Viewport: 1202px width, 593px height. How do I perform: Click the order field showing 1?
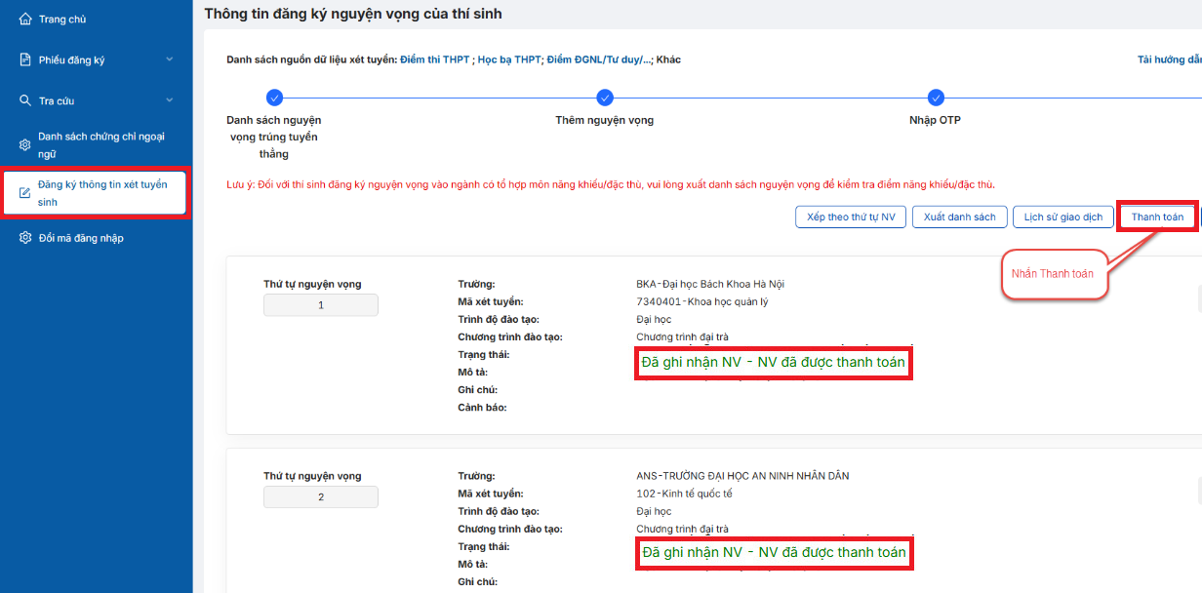321,305
